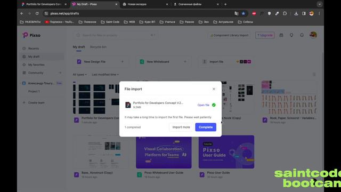Click the Complete button in File import dialog
The width and height of the screenshot is (341, 192).
pos(206,127)
